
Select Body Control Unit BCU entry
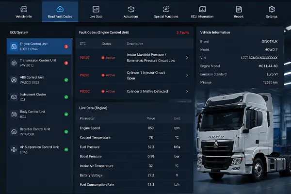[x=39, y=114]
